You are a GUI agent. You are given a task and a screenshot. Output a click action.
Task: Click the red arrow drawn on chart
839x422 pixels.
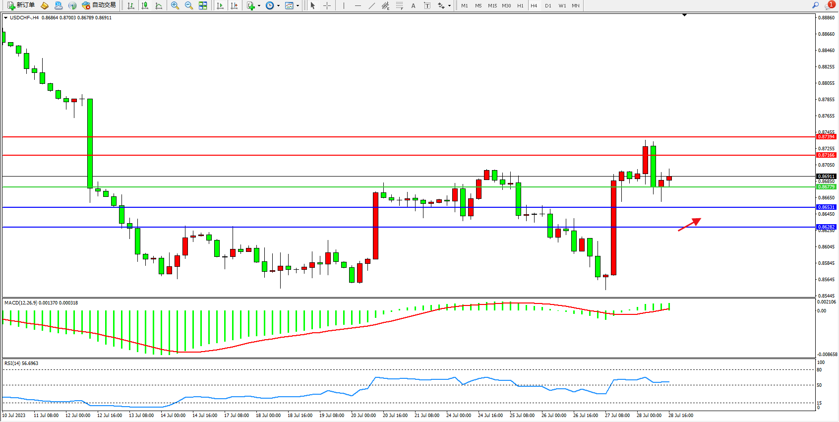pyautogui.click(x=689, y=225)
